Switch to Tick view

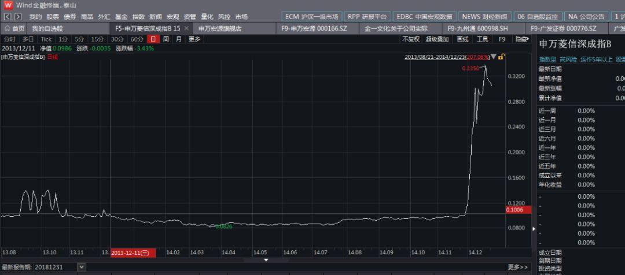point(46,39)
